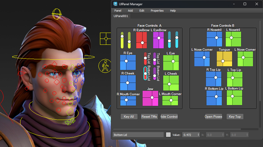The image size is (263, 147).
Task: Click the L Mouth Corner joystick pad
Action: (x=170, y=101)
